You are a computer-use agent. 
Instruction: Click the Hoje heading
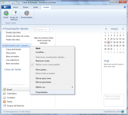pyautogui.click(x=107, y=61)
